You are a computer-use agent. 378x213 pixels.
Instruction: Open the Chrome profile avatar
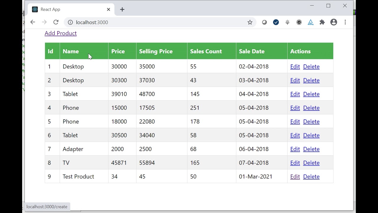point(334,22)
